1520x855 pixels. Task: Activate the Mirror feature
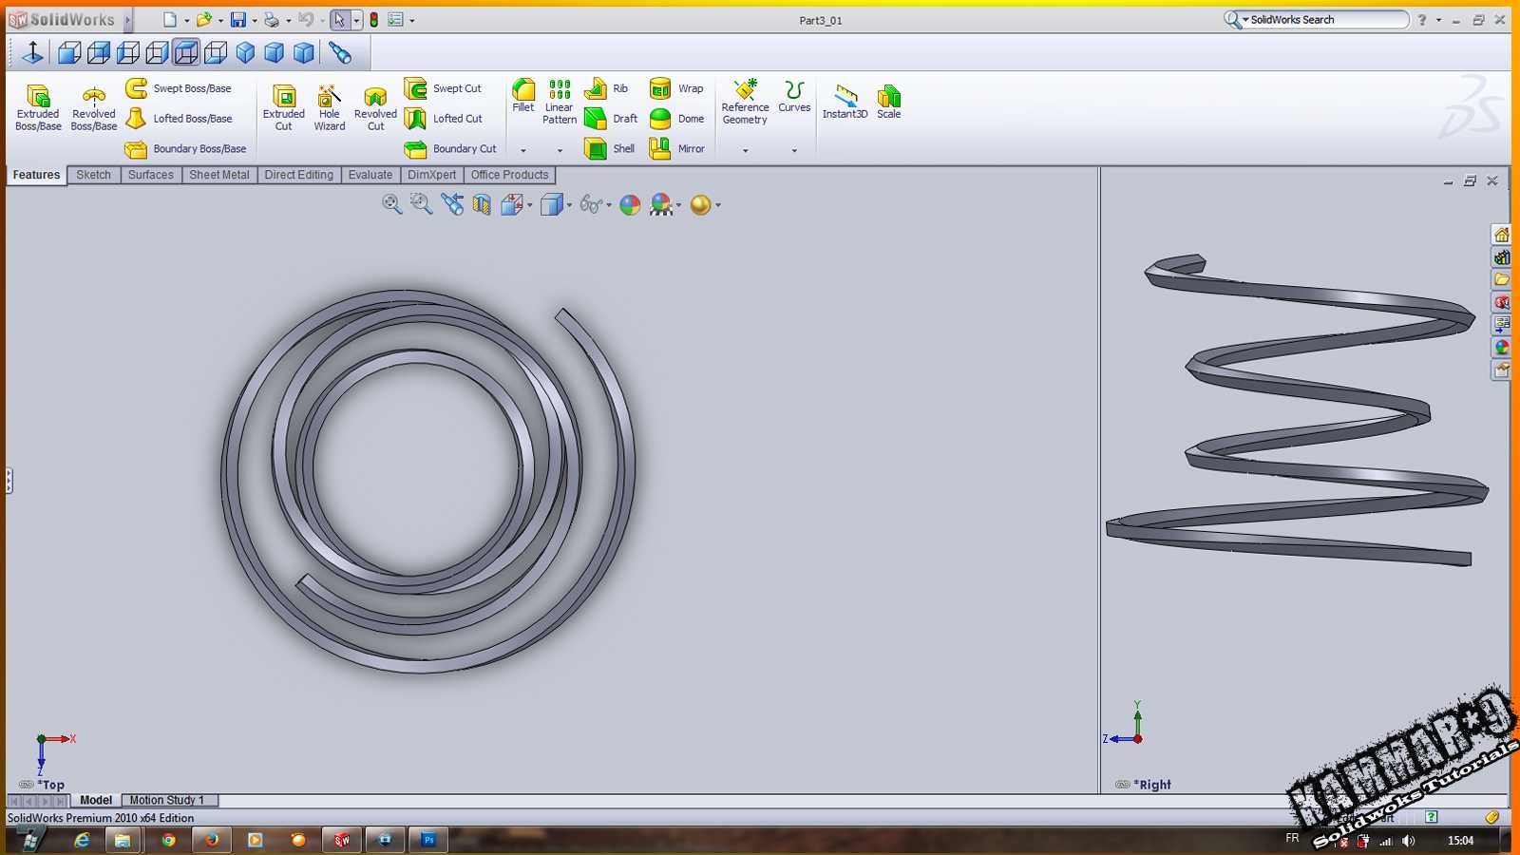click(x=676, y=149)
